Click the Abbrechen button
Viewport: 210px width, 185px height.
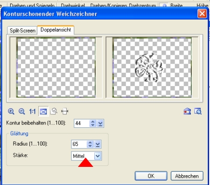pos(187,176)
